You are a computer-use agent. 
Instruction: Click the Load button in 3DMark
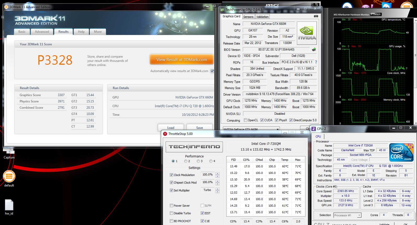tap(171, 128)
